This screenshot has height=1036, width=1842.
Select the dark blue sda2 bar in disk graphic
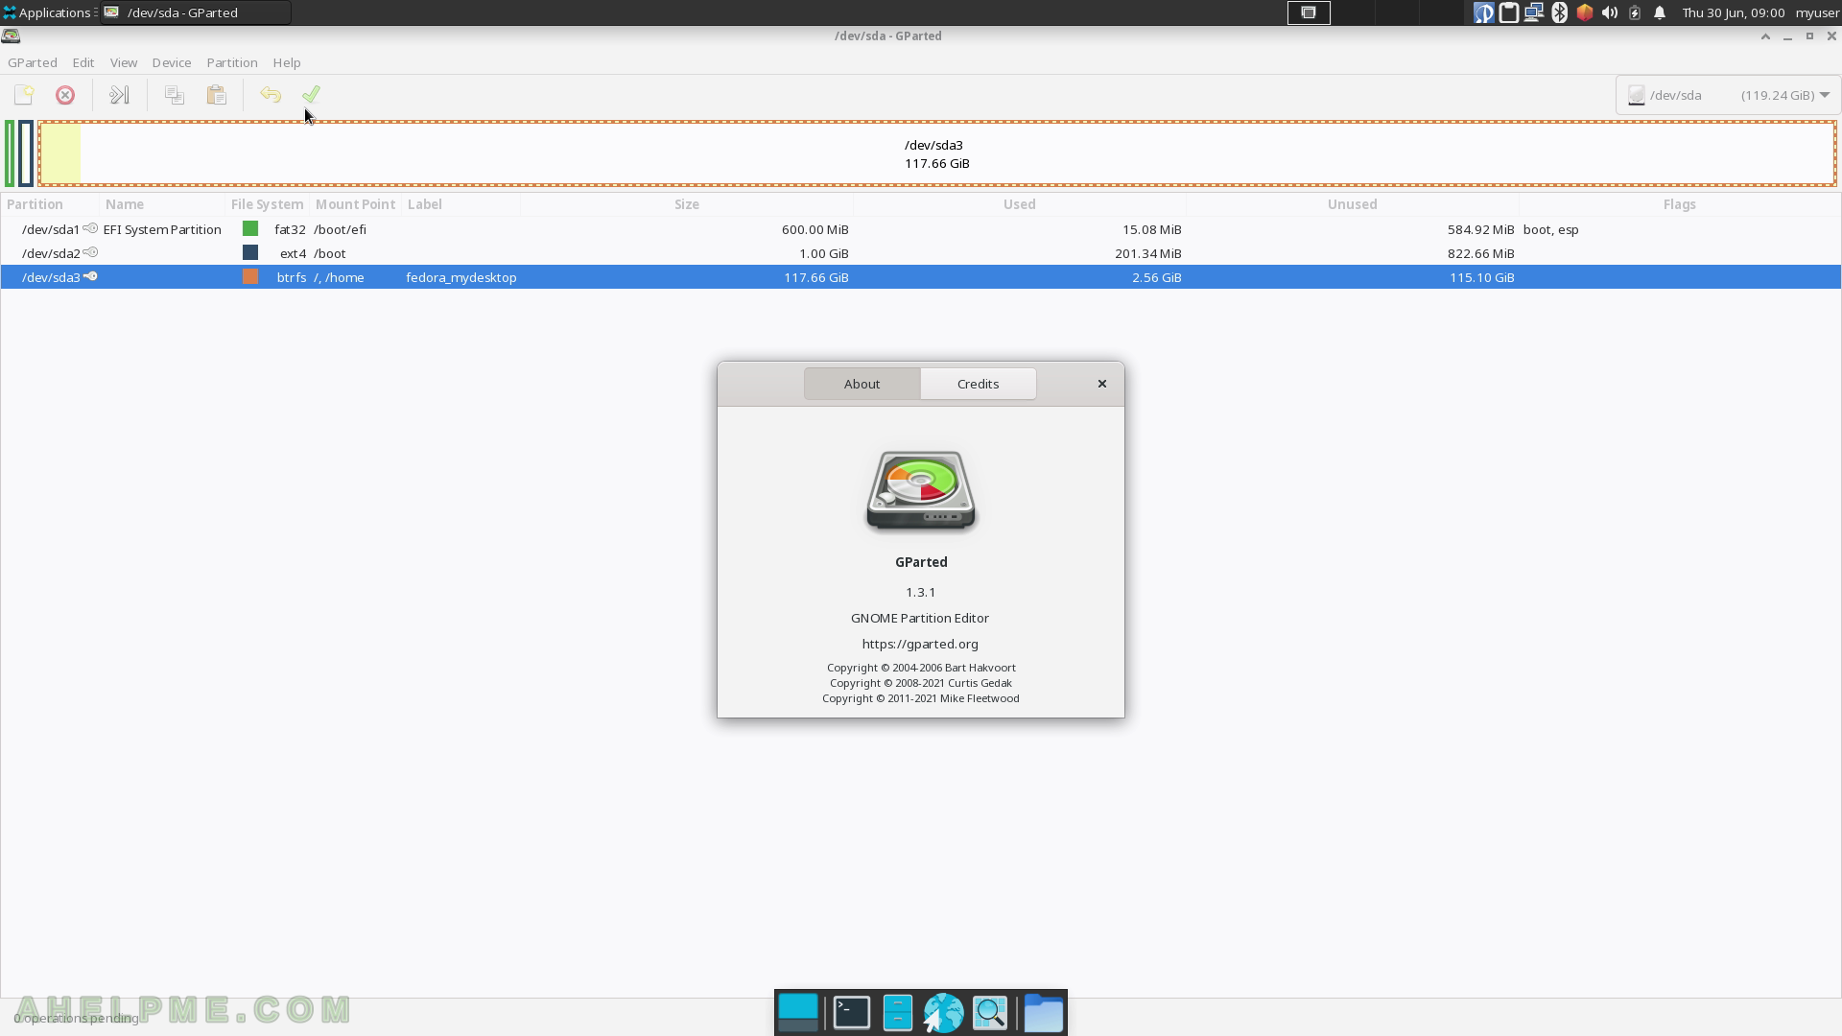pyautogui.click(x=26, y=153)
